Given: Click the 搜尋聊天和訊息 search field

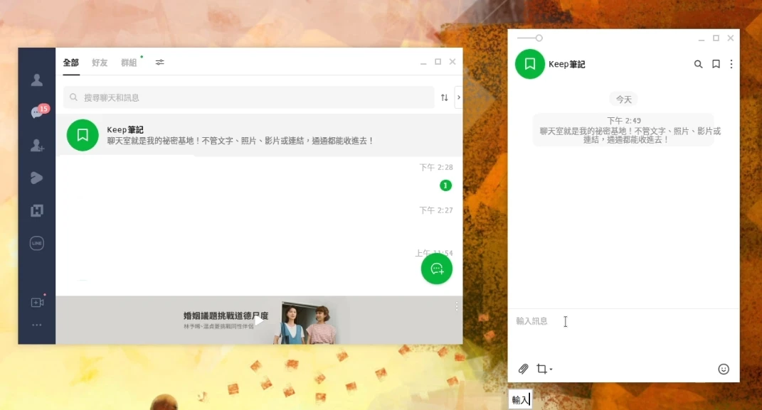Looking at the screenshot, I should 249,97.
